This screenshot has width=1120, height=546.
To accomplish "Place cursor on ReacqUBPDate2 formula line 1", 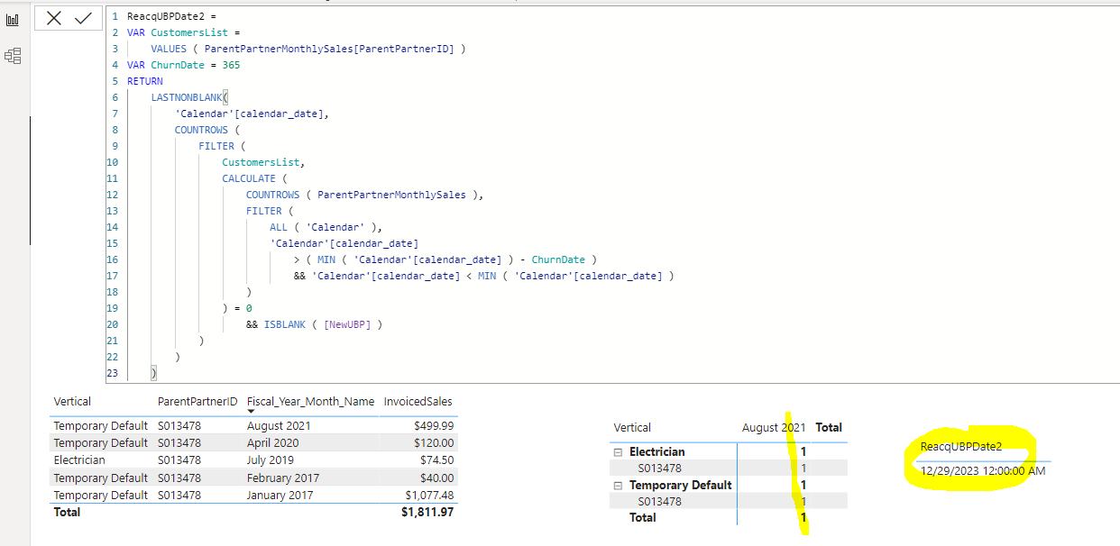I will pos(171,16).
